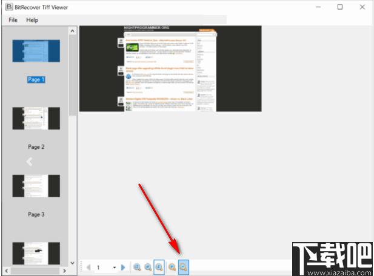Open the page number dropdown arrow
The image size is (374, 276).
pyautogui.click(x=115, y=268)
